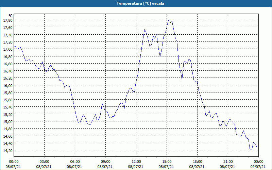Click the 08/07/21 date beneath 12:00
Viewport: 272px width, 170px height.
point(136,167)
